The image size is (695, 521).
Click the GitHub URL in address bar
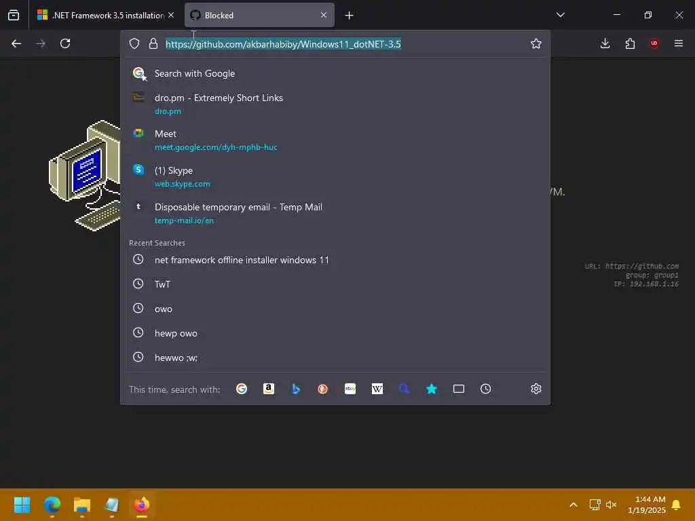click(283, 44)
